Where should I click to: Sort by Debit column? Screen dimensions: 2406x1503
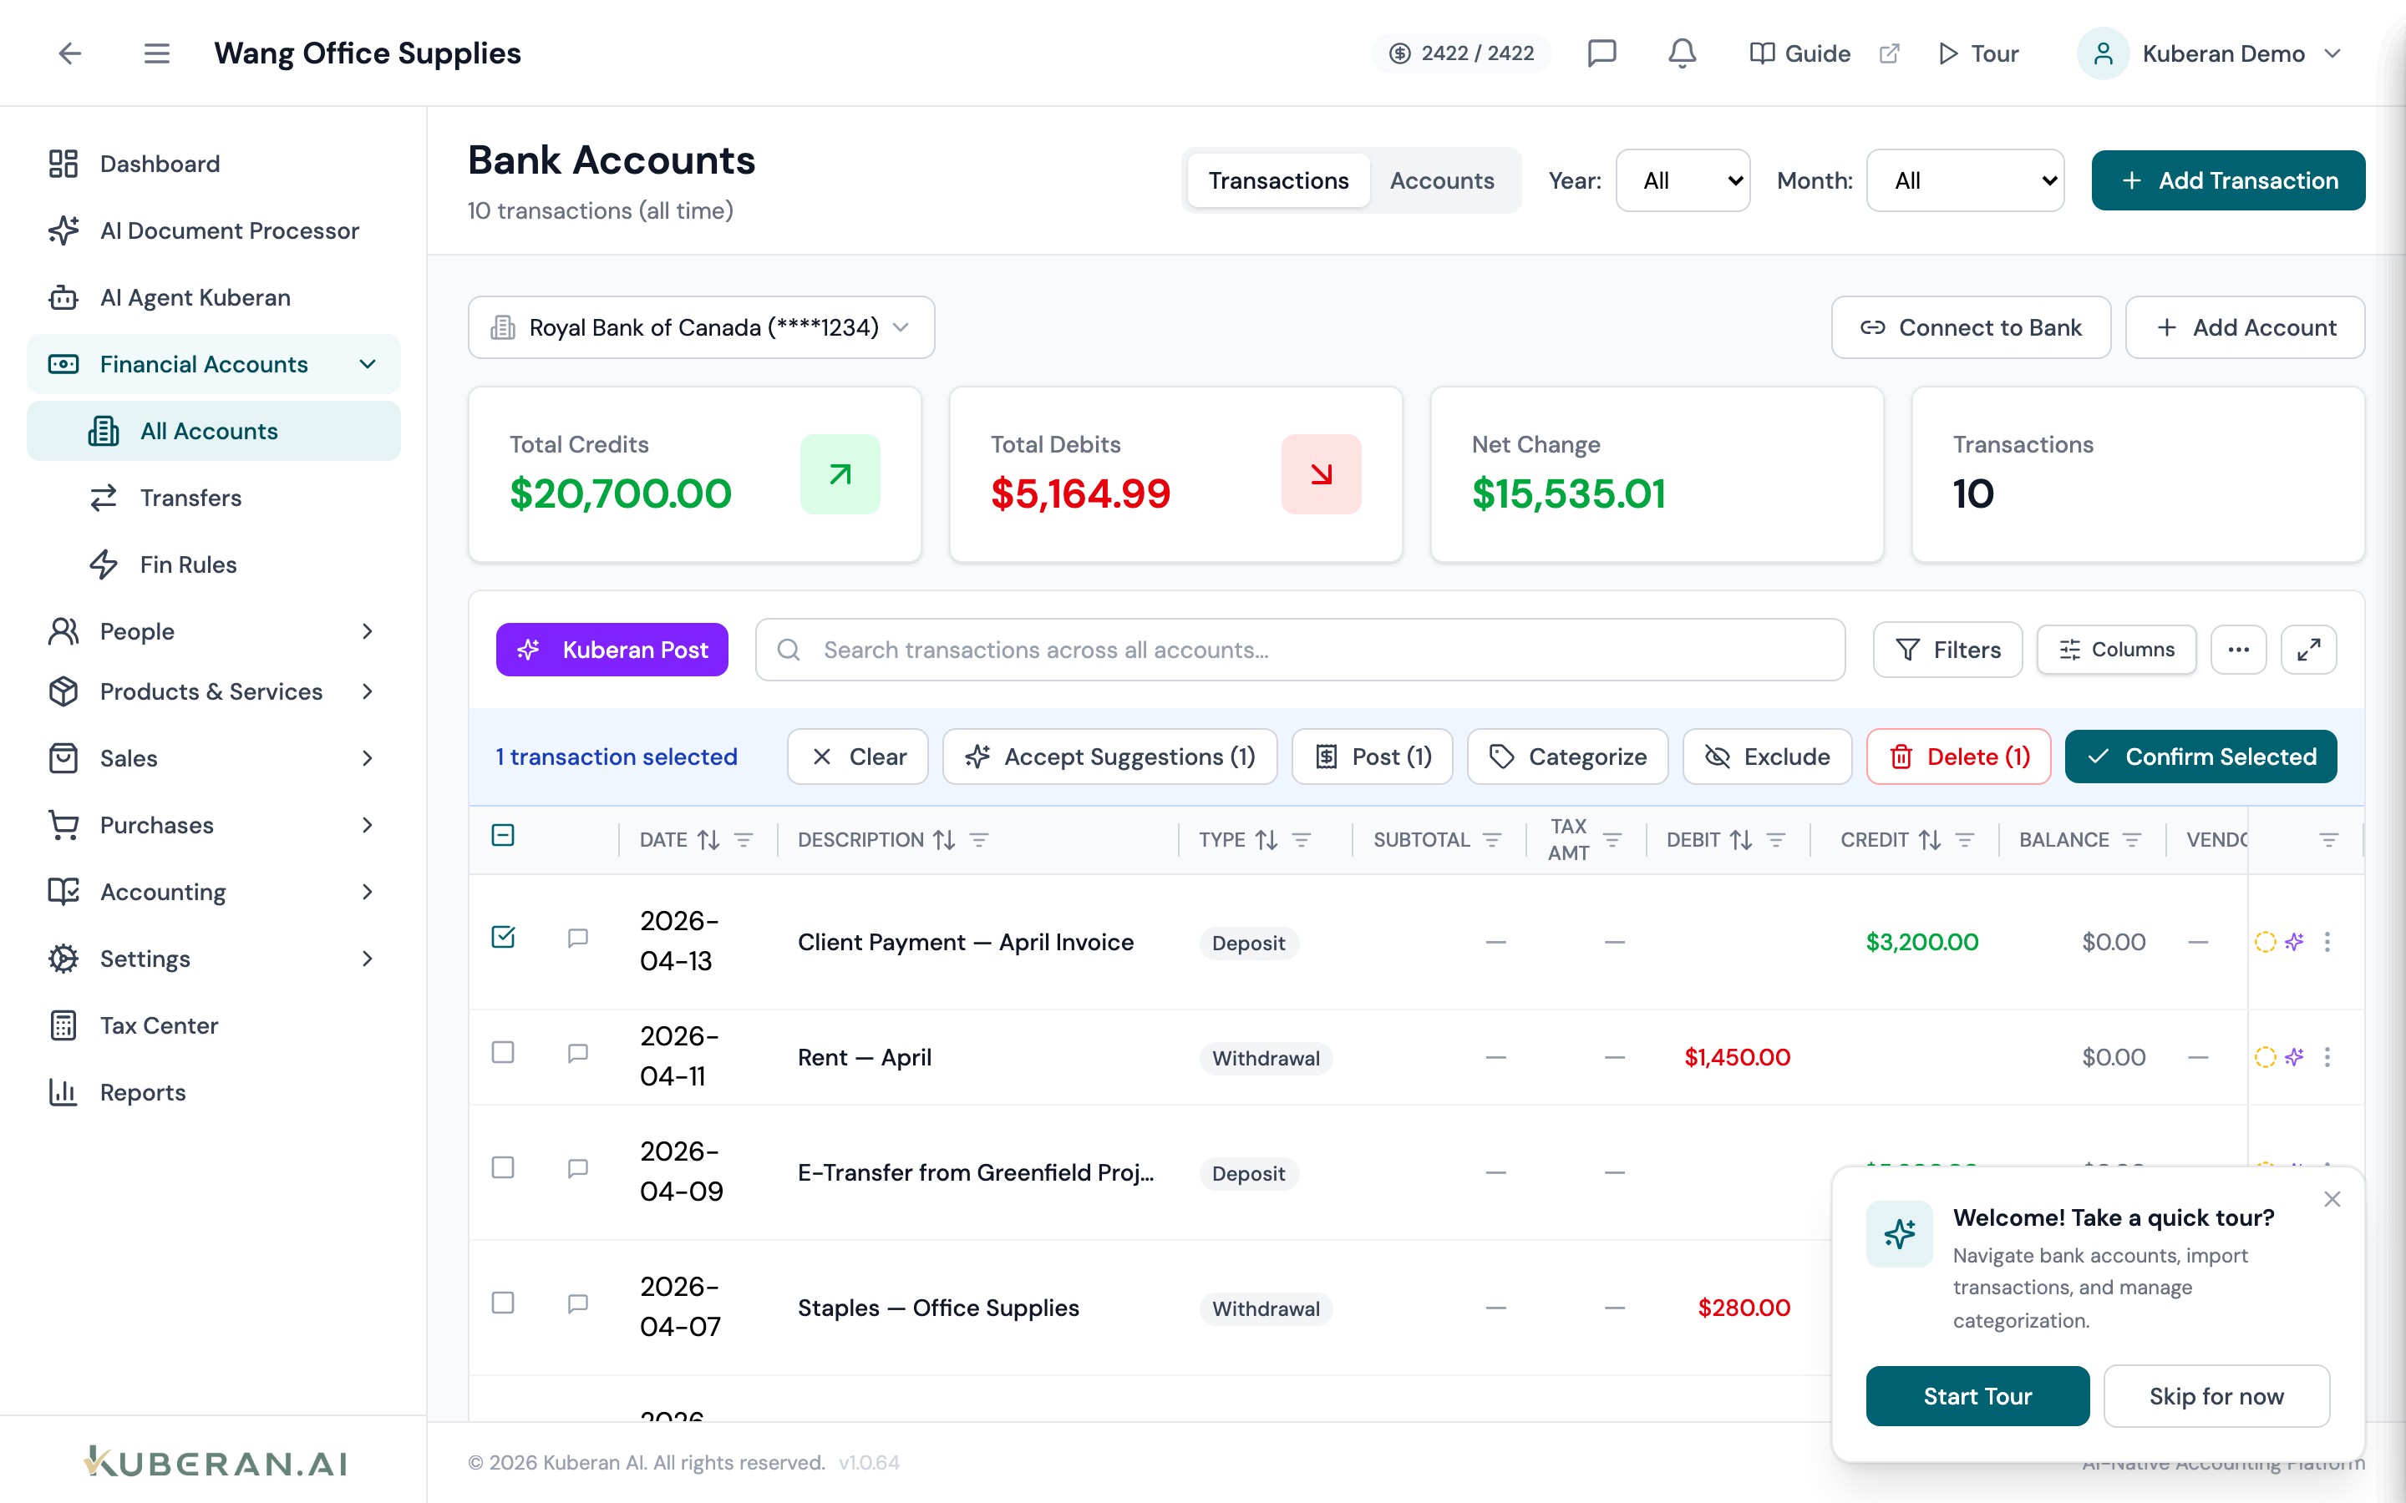pyautogui.click(x=1741, y=840)
